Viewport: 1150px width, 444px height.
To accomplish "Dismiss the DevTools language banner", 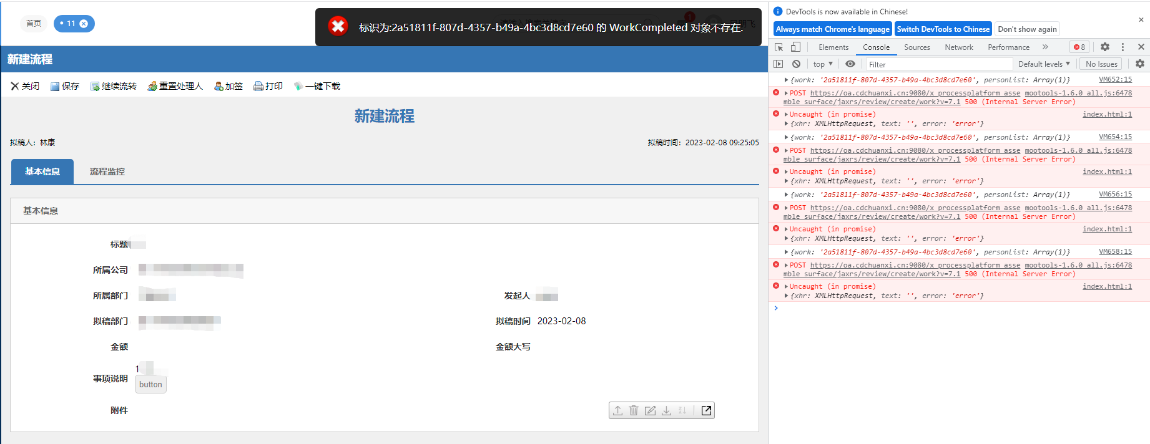I will click(1141, 20).
